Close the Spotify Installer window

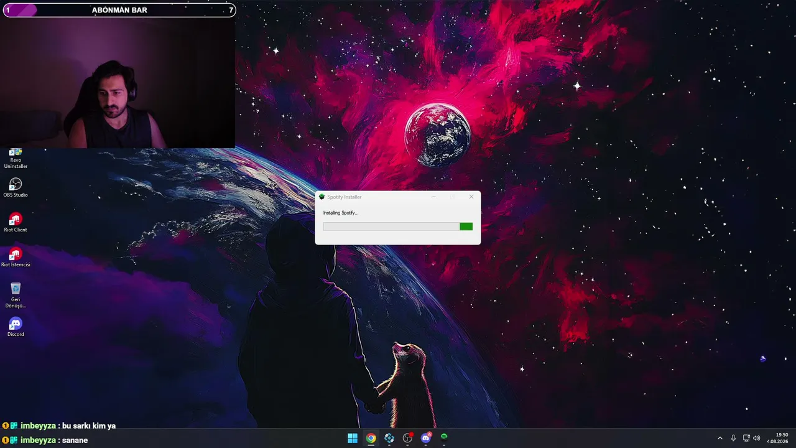(471, 197)
